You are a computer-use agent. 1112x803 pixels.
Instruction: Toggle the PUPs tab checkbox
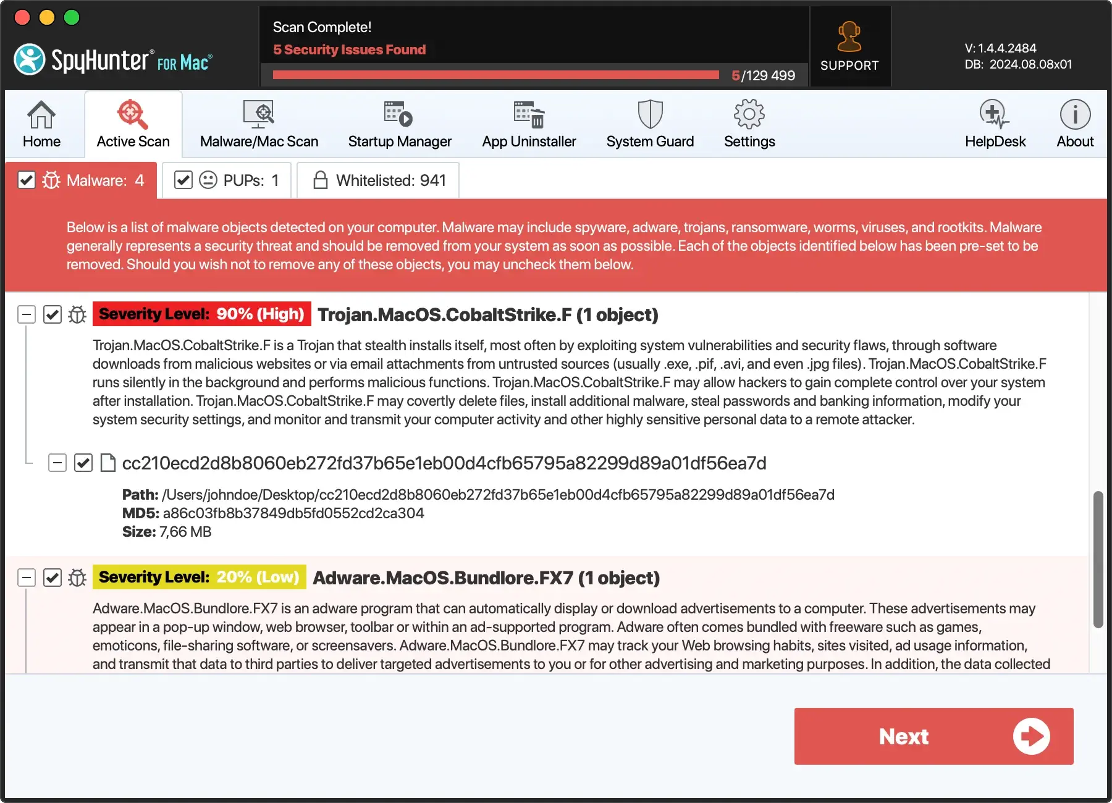[183, 180]
